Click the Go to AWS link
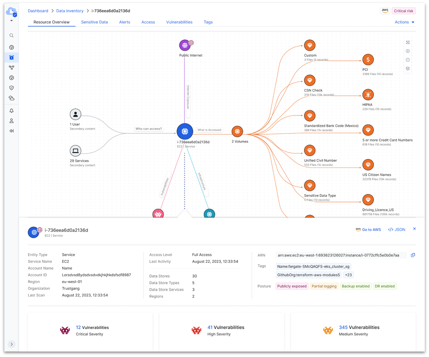 (x=368, y=230)
